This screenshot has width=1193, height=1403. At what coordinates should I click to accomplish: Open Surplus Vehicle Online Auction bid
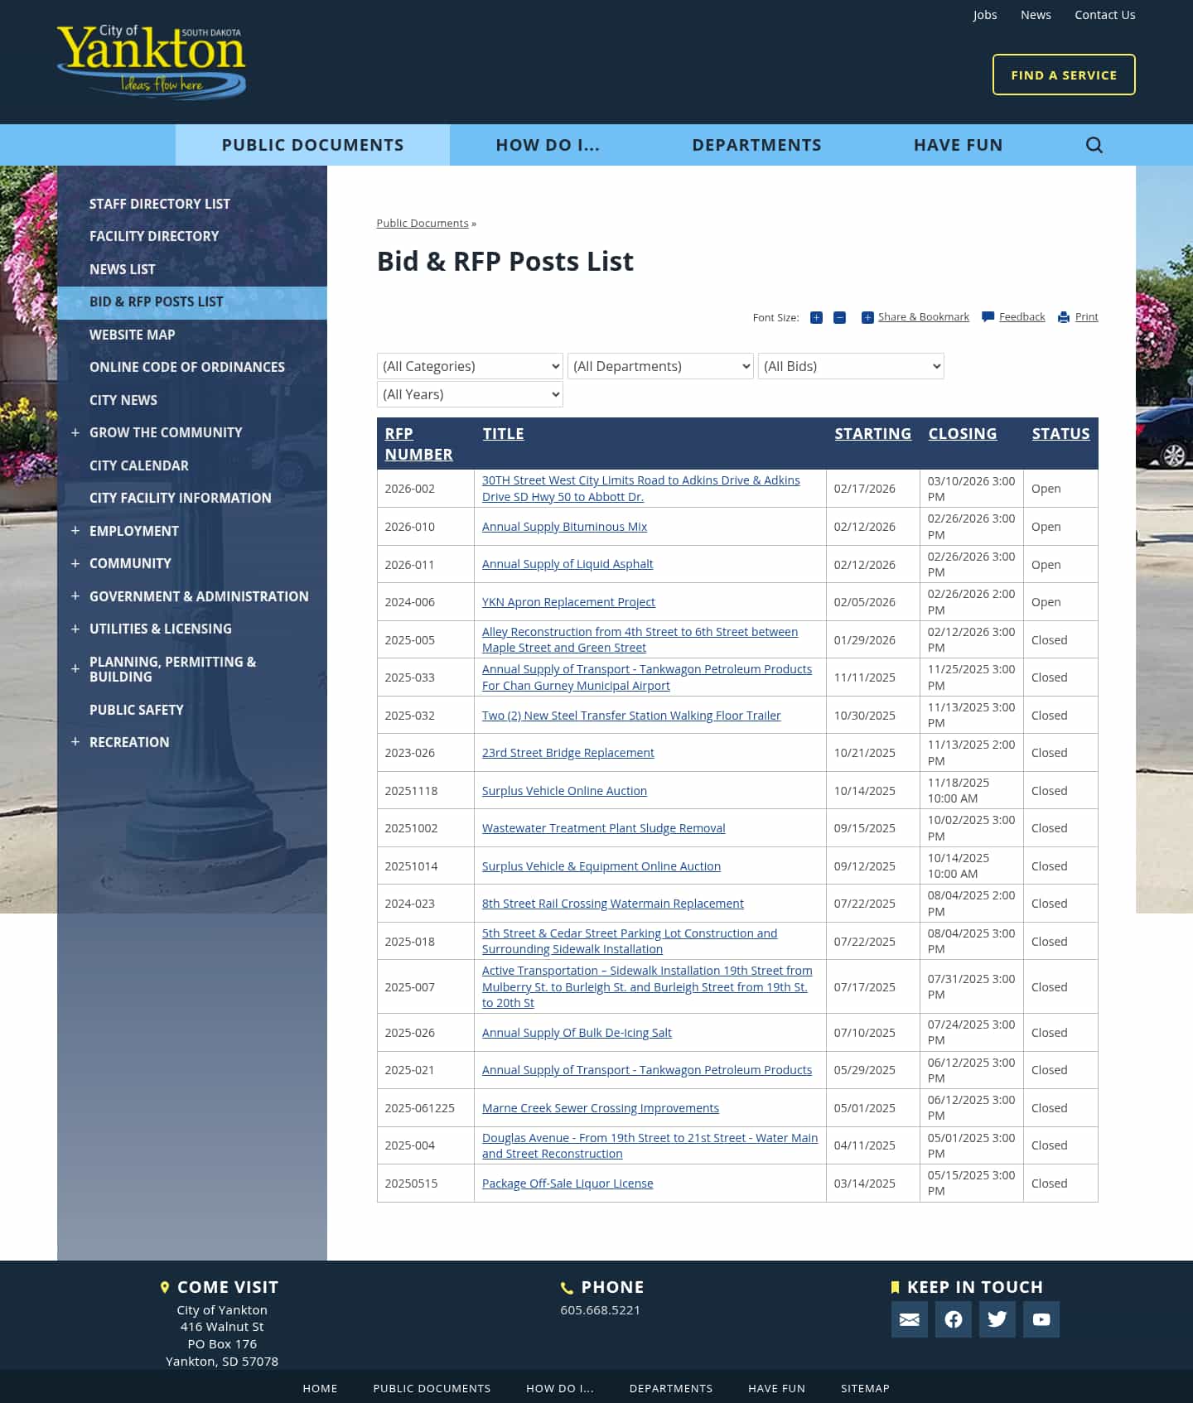pos(564,791)
